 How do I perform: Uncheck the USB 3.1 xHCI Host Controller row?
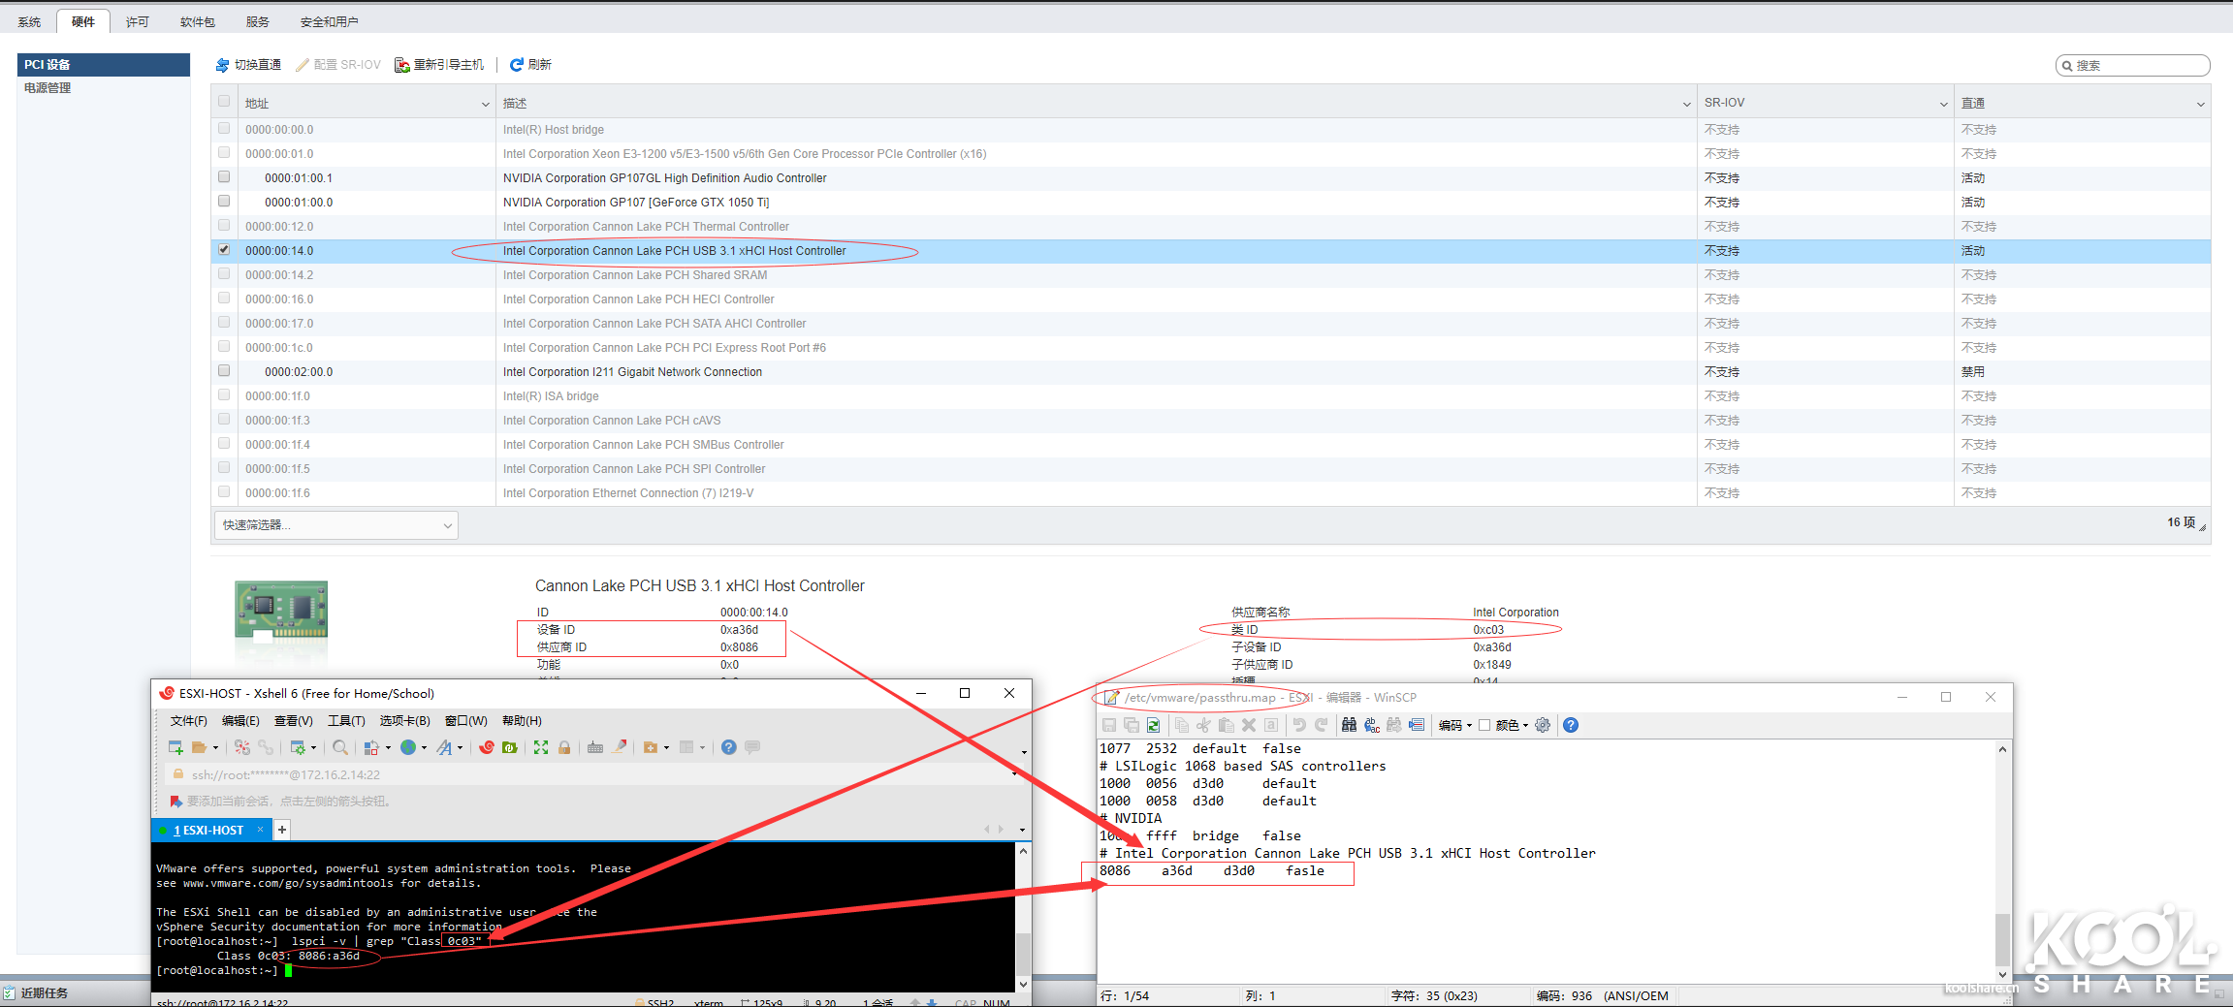[224, 249]
